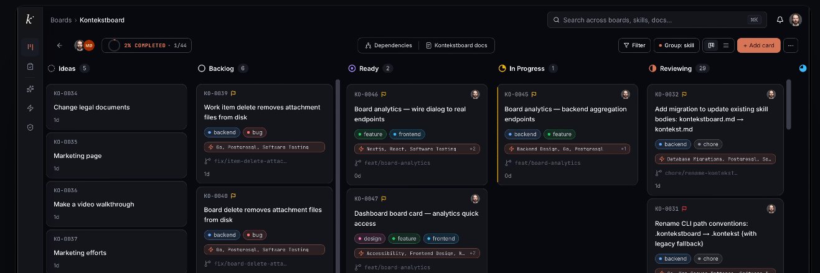The height and width of the screenshot is (273, 820).
Task: Click the Add card button
Action: click(x=758, y=45)
